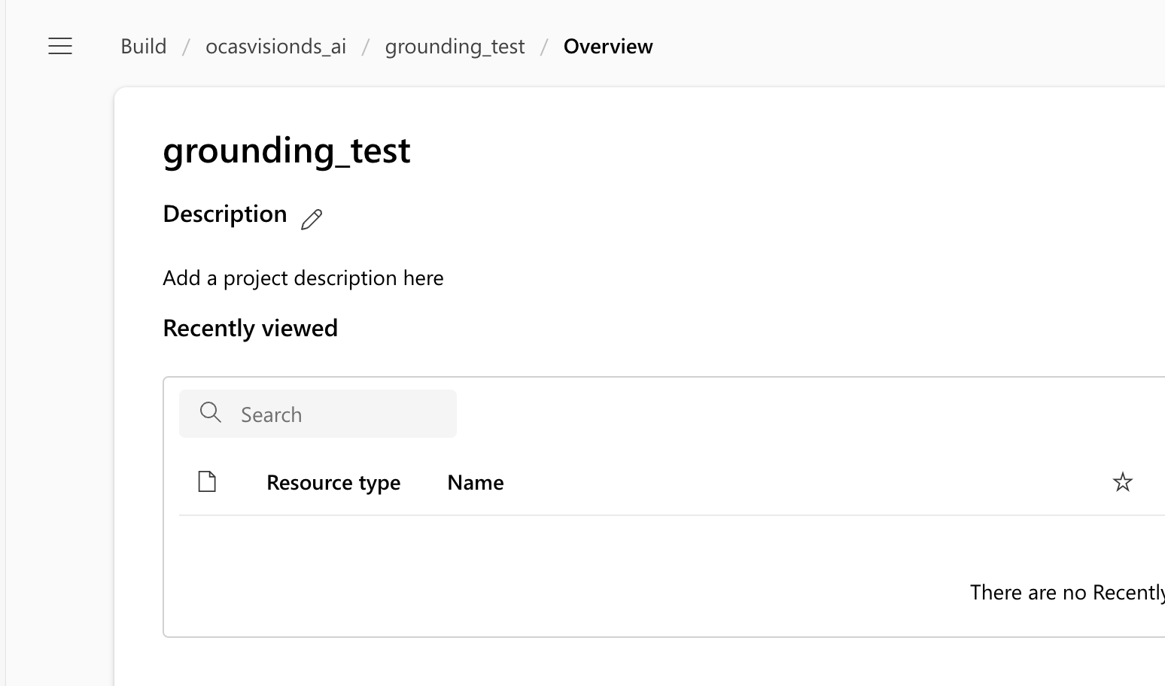Click the 'There are no Recently' empty message
Screen dimensions: 1165x686
[x=1066, y=593]
